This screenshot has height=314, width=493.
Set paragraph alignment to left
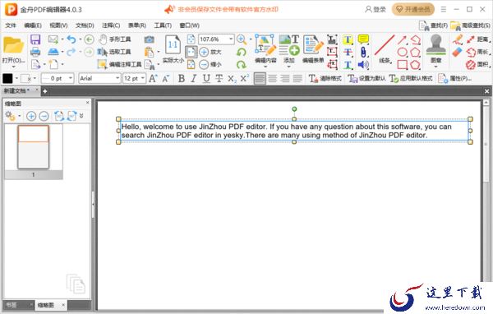tap(260, 78)
